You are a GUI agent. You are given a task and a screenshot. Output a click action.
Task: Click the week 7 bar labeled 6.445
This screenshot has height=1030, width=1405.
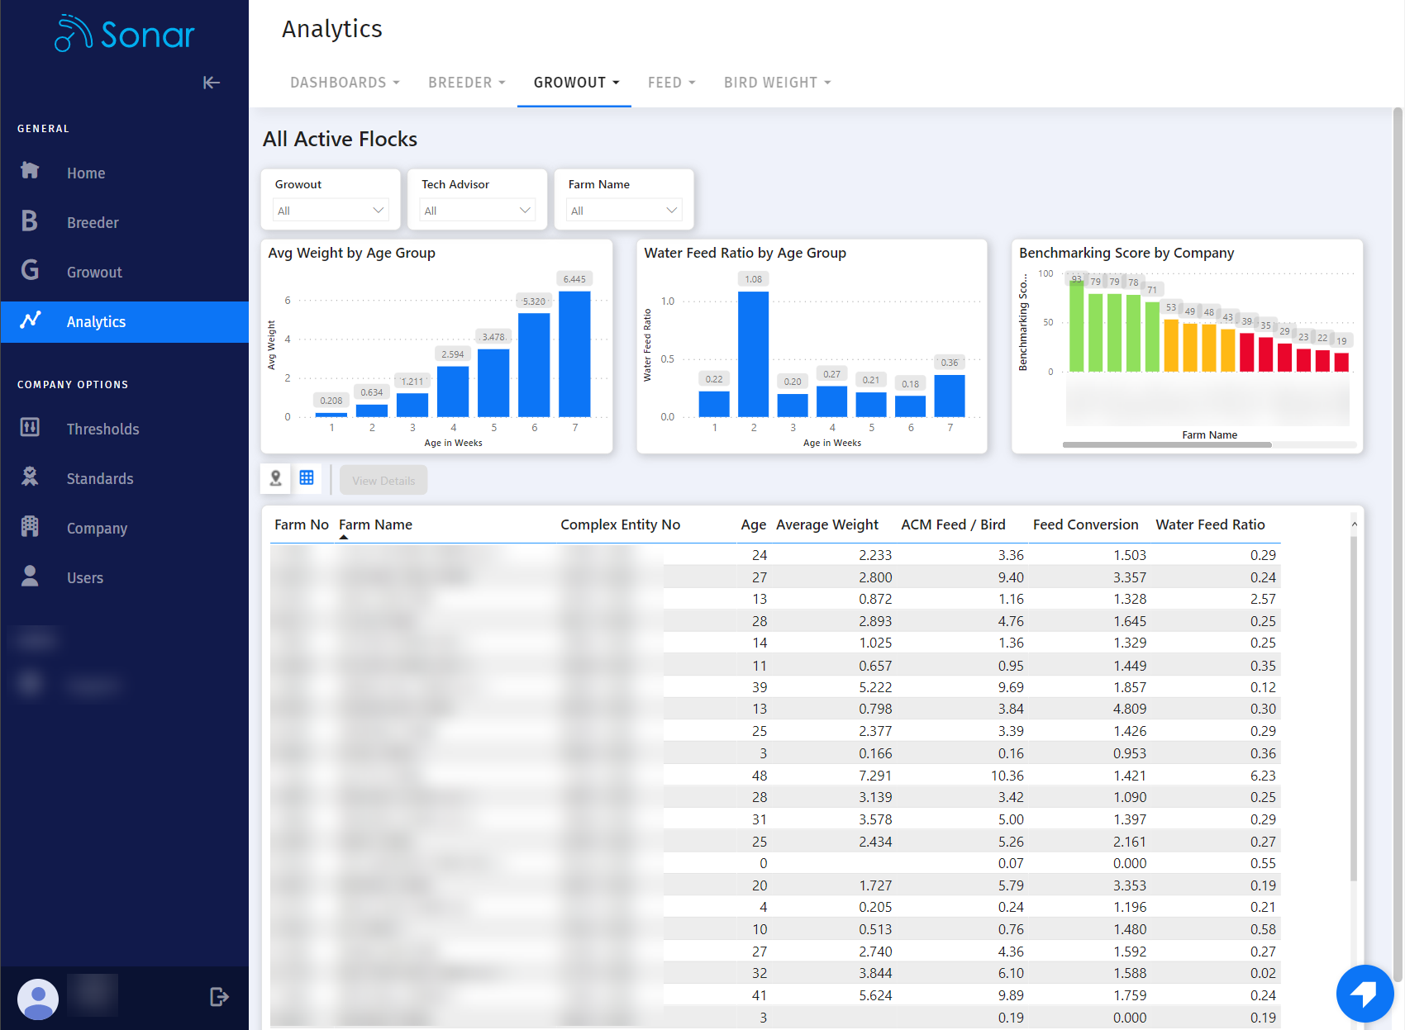click(574, 354)
